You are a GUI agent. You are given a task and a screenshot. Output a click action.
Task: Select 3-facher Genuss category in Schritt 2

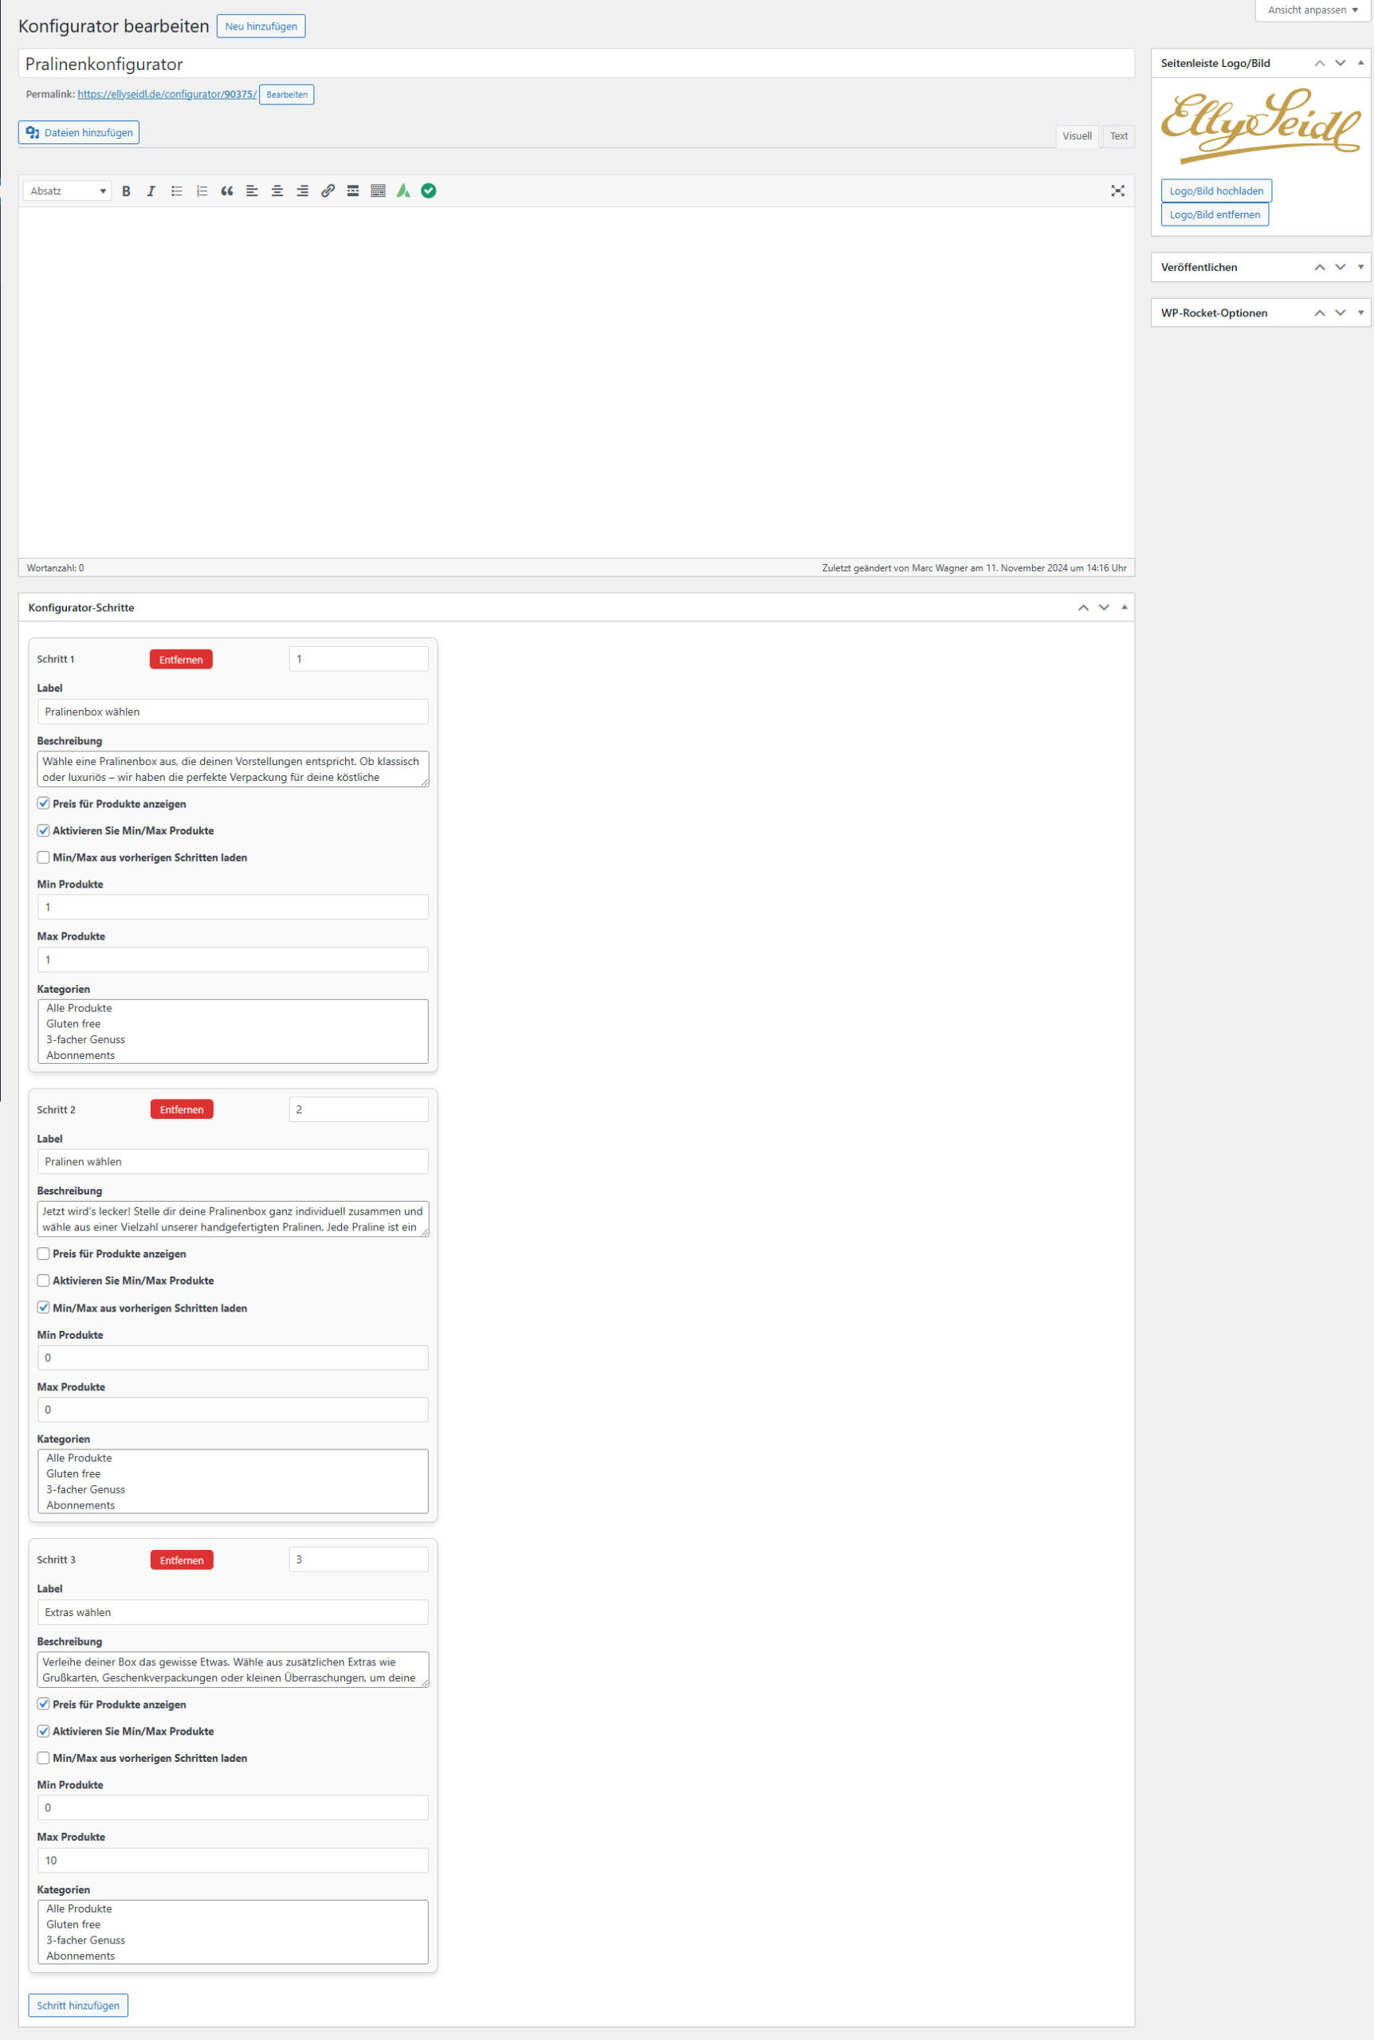[x=233, y=1489]
